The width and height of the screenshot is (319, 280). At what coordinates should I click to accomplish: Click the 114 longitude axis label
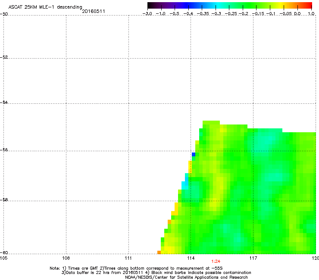tap(191, 258)
